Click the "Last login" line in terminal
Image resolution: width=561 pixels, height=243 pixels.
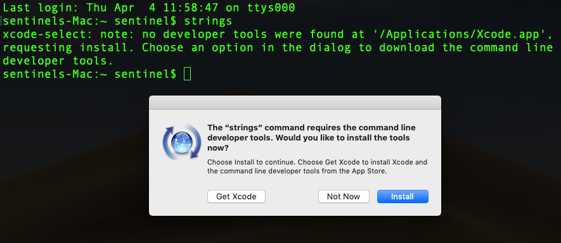[x=149, y=8]
